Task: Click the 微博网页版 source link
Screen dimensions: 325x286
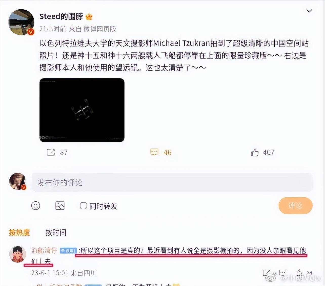Action: point(100,29)
